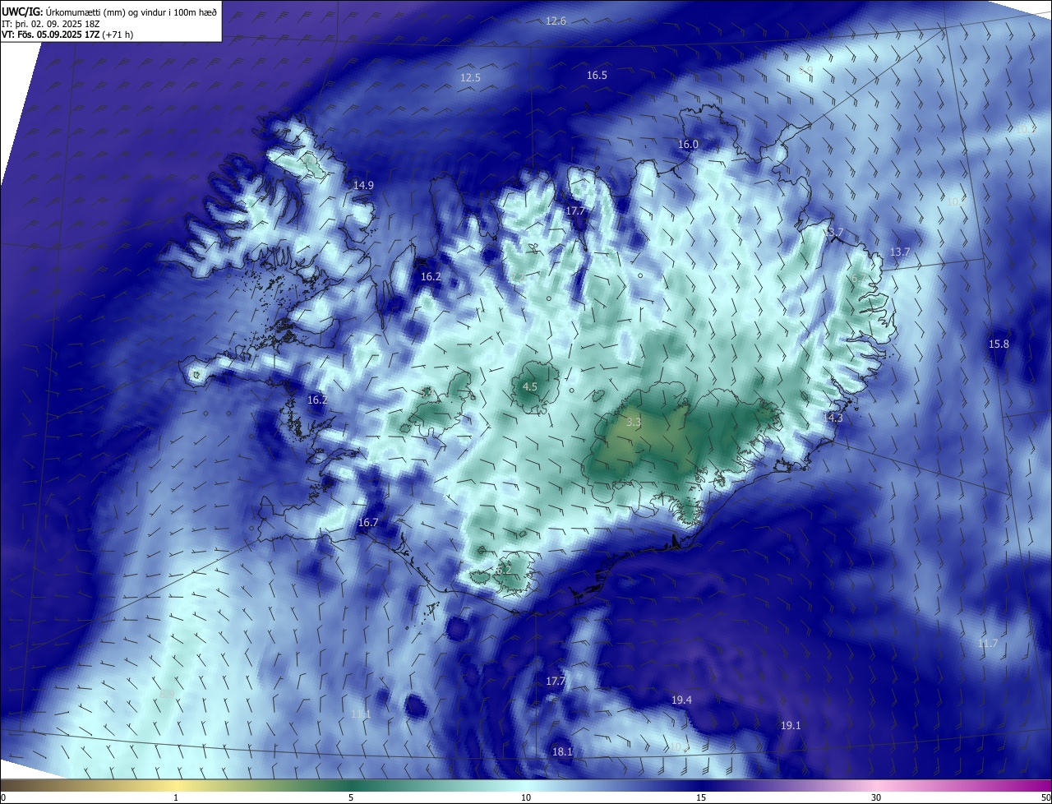
Task: Click the color scale tick label 15
Action: point(701,797)
